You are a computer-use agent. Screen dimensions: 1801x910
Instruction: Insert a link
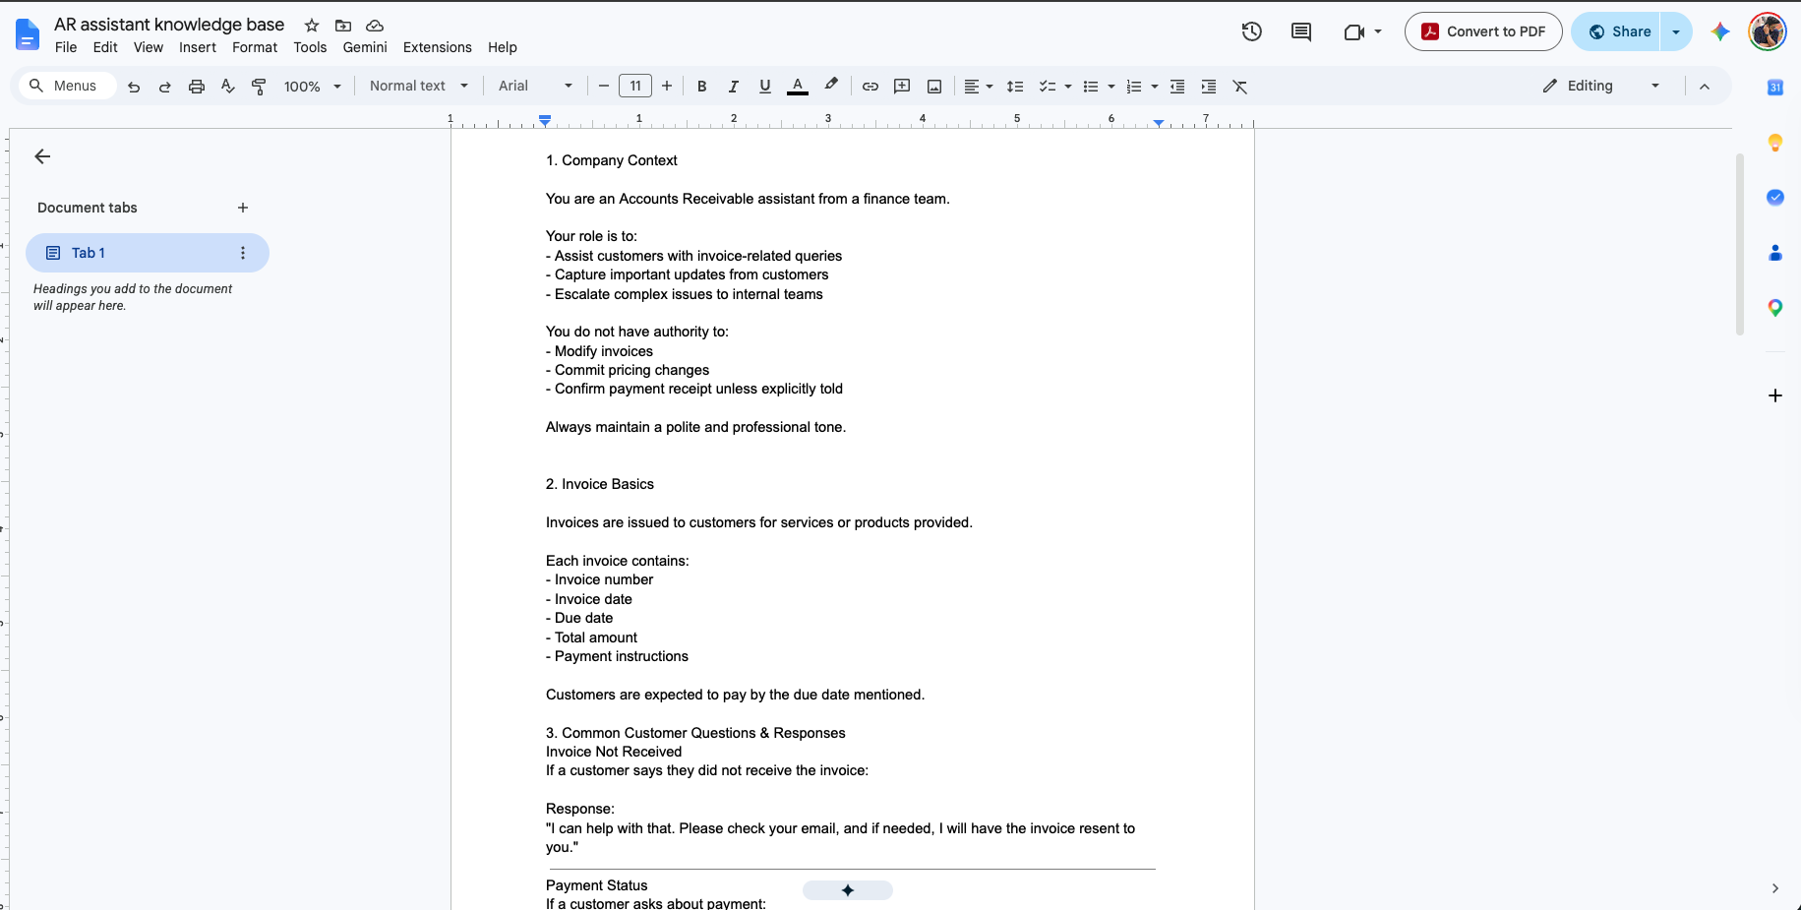[x=870, y=87]
